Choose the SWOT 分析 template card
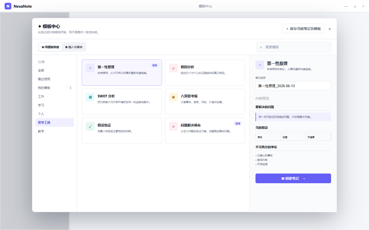Screen dimensions: 369x230 point(122,102)
